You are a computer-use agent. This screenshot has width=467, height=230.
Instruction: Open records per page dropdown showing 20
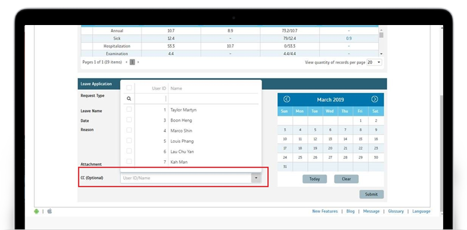[374, 62]
